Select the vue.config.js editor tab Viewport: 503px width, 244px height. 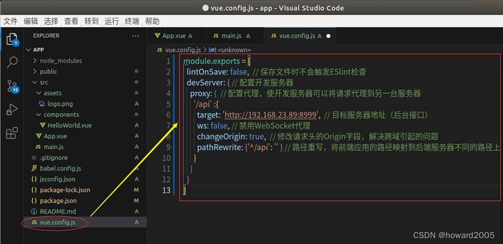click(300, 36)
